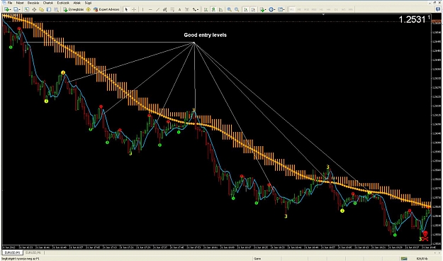Open MetaEditor with the yellow icon
This screenshot has width=443, height=261.
(x=88, y=9)
